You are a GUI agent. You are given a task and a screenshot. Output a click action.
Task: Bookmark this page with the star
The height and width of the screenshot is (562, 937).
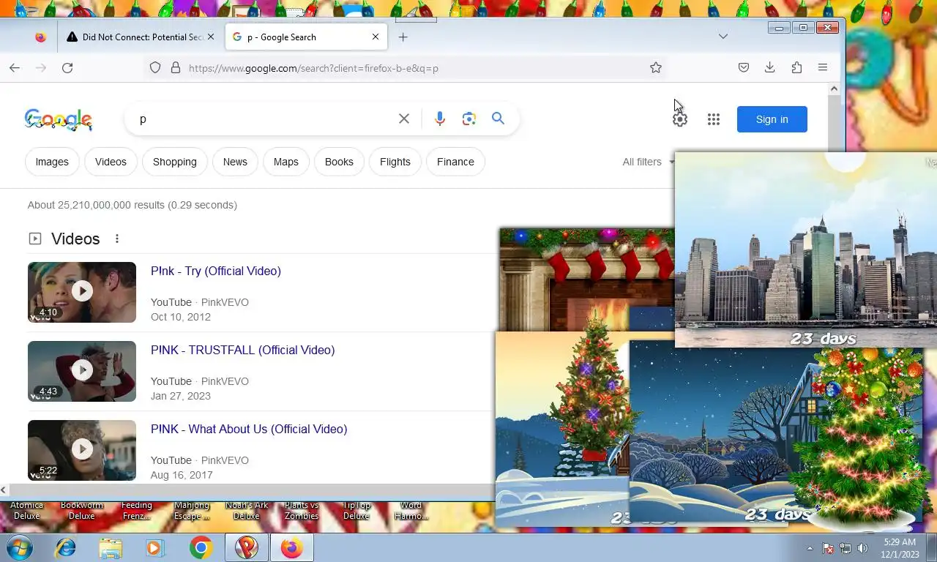[656, 68]
